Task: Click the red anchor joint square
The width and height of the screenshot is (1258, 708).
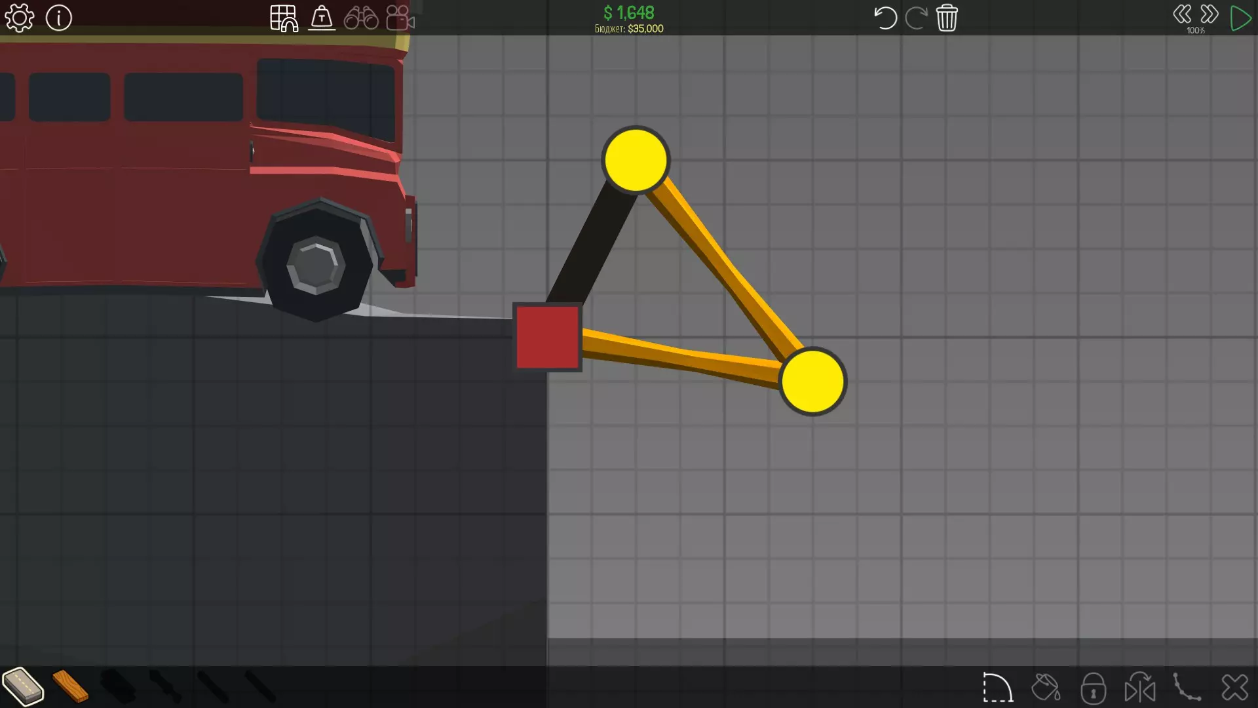Action: pyautogui.click(x=548, y=337)
